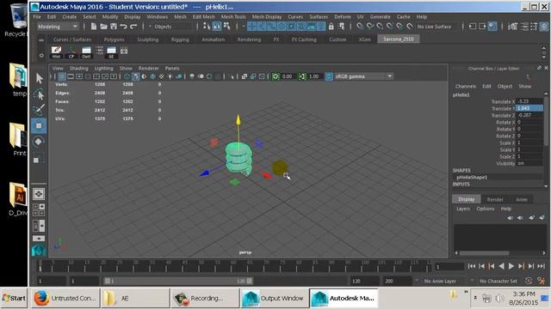Click the time range slider bar

178,281
